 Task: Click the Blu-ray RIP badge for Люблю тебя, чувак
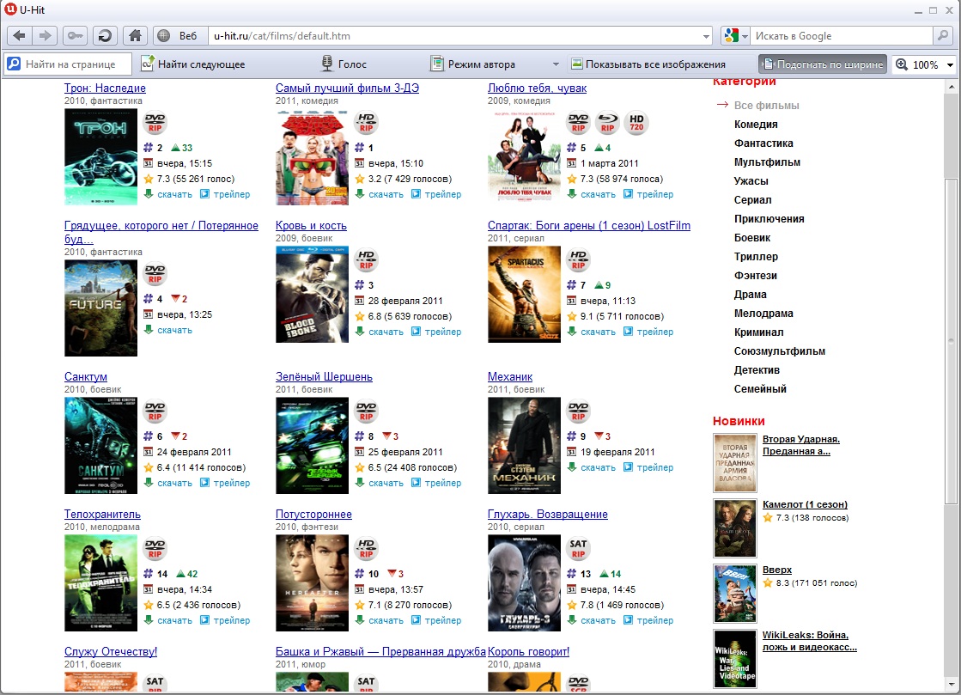tap(607, 123)
